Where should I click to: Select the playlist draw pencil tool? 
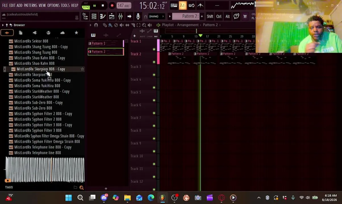point(105,25)
